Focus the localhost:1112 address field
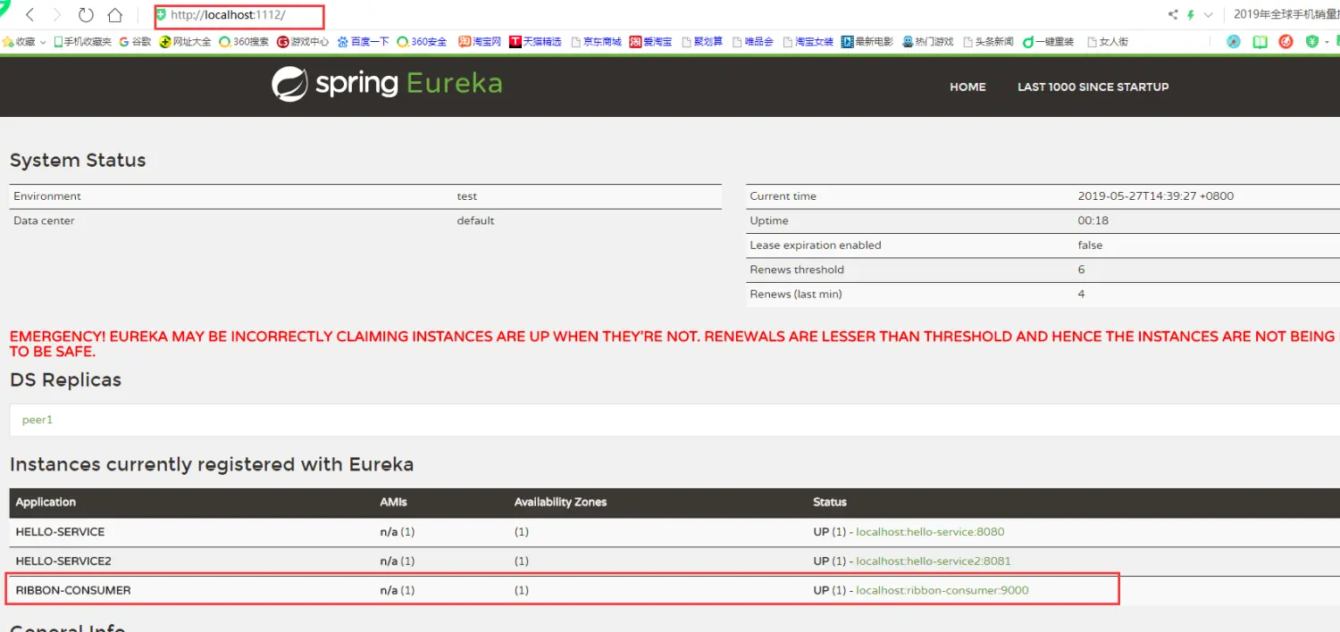This screenshot has height=632, width=1340. coord(239,15)
